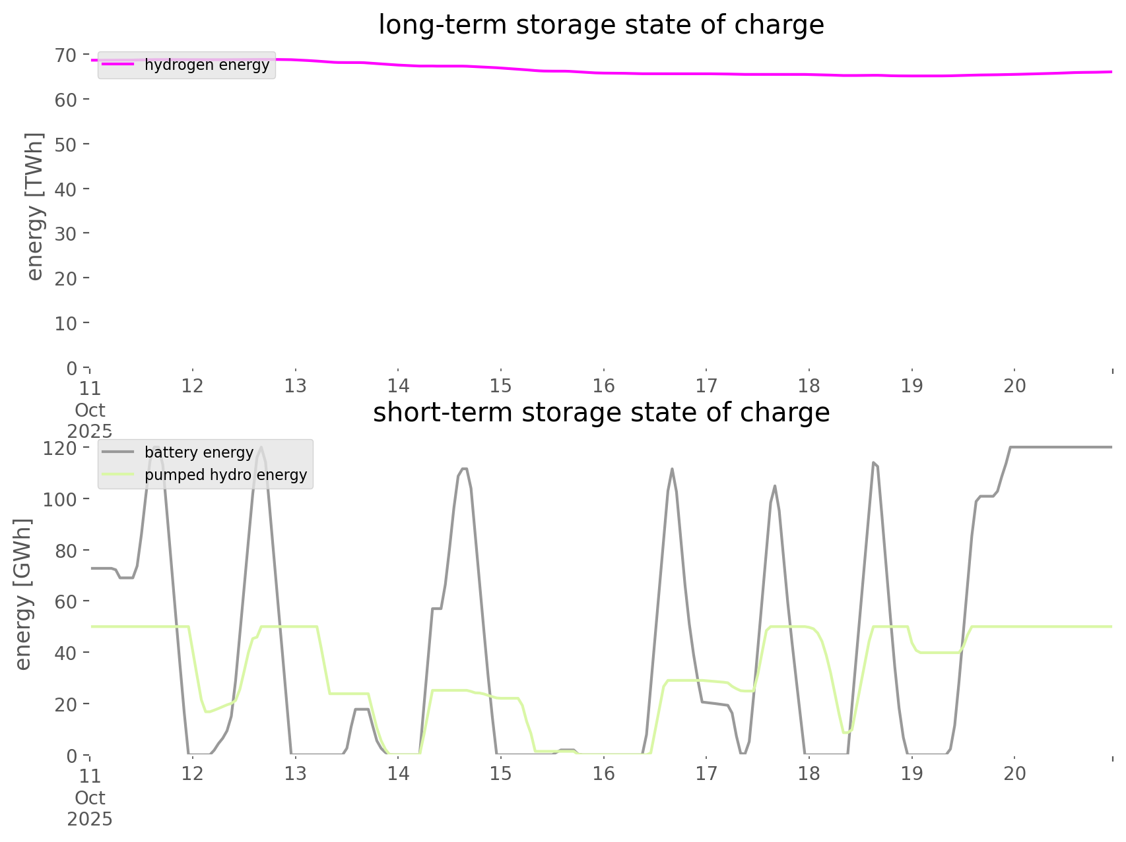Viewport: 1126px width, 842px height.
Task: Select the battery energy legend label
Action: [199, 452]
